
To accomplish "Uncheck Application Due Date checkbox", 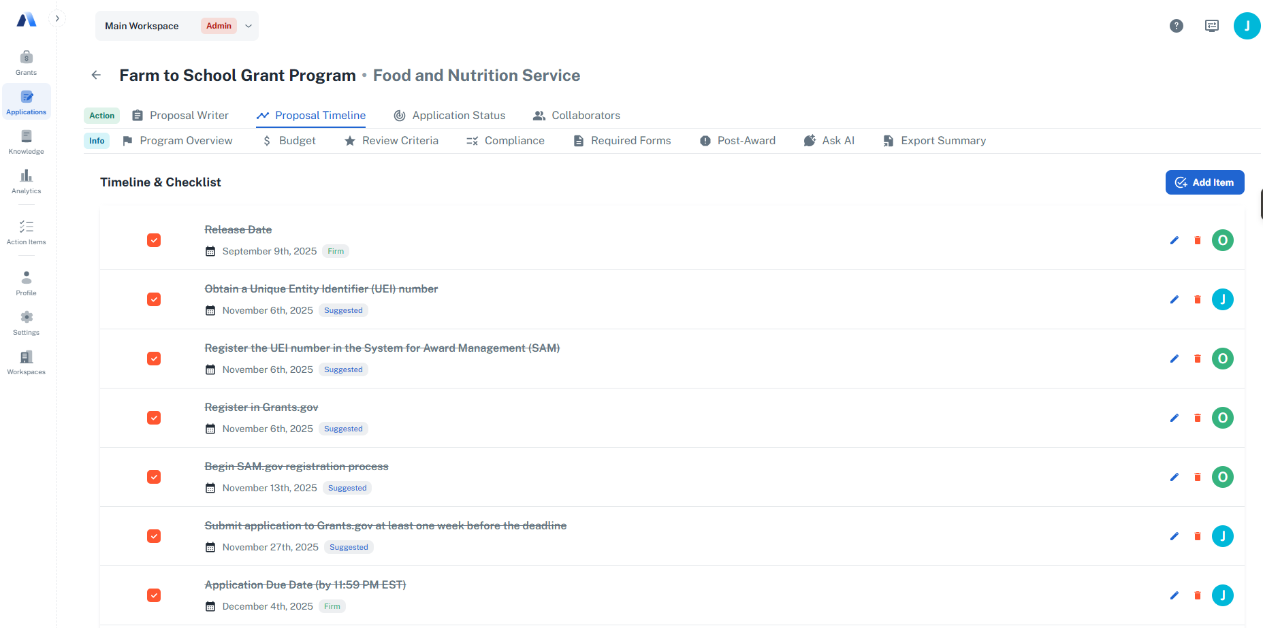I will pos(154,595).
